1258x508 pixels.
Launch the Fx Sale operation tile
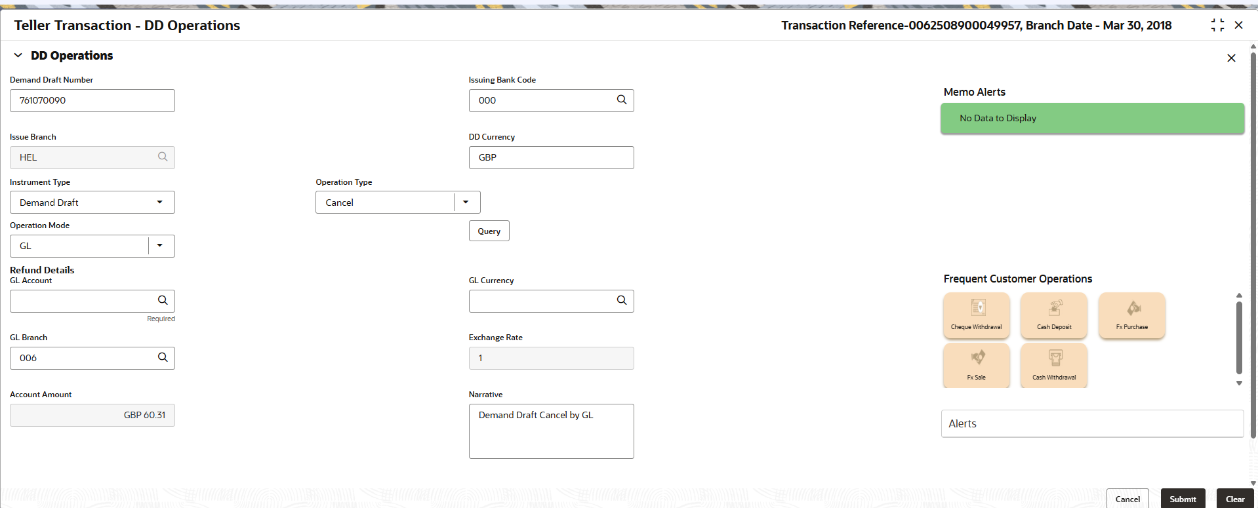pyautogui.click(x=976, y=366)
